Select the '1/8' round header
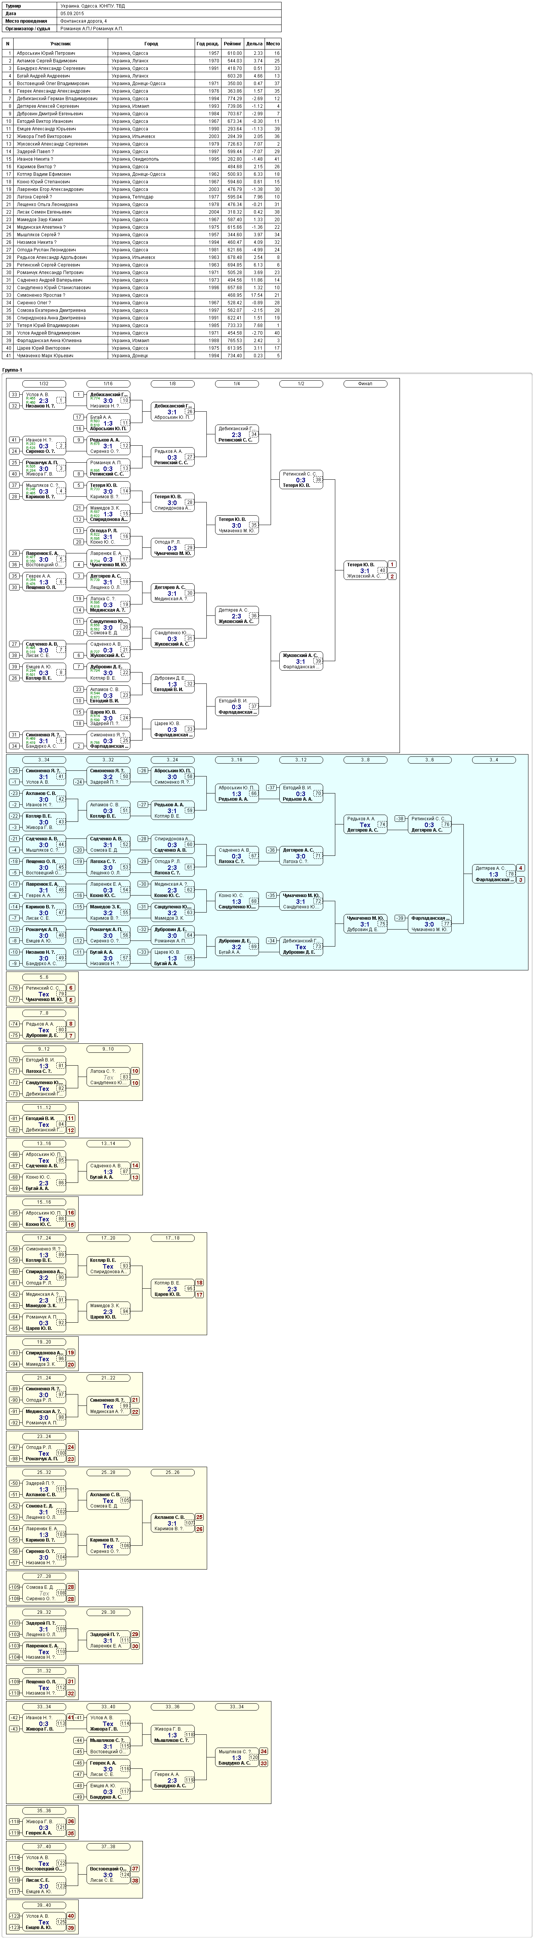The height and width of the screenshot is (1940, 536). pyautogui.click(x=172, y=383)
